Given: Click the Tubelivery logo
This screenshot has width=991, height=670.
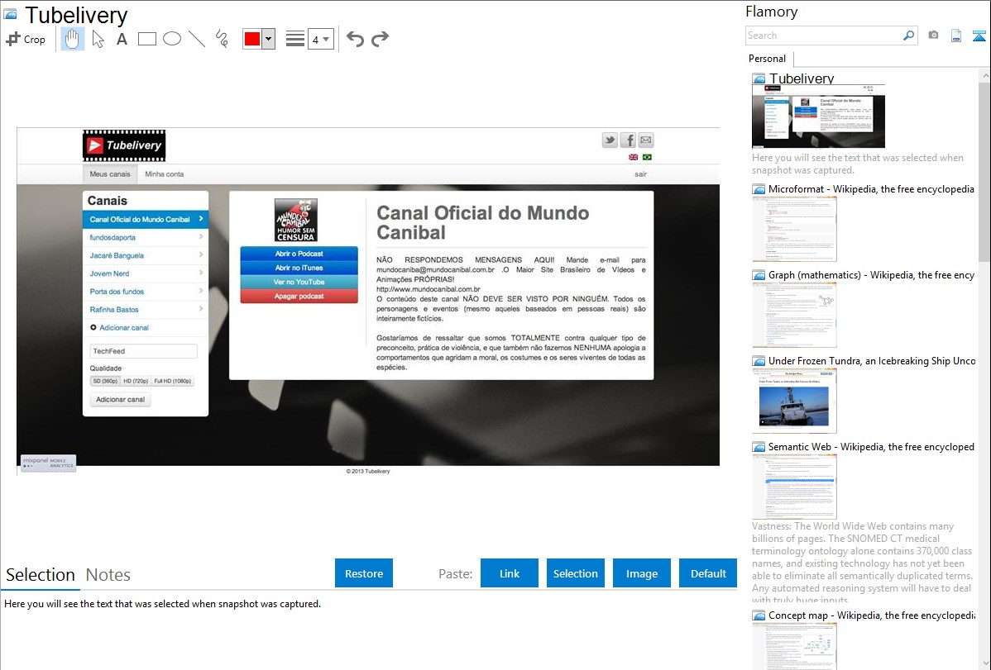Looking at the screenshot, I should 124,146.
